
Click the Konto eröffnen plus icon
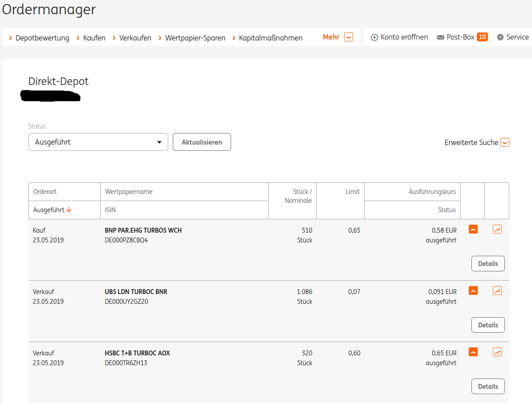click(374, 37)
